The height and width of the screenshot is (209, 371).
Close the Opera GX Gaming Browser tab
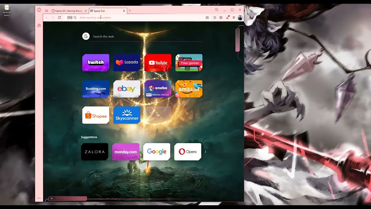[x=86, y=11]
